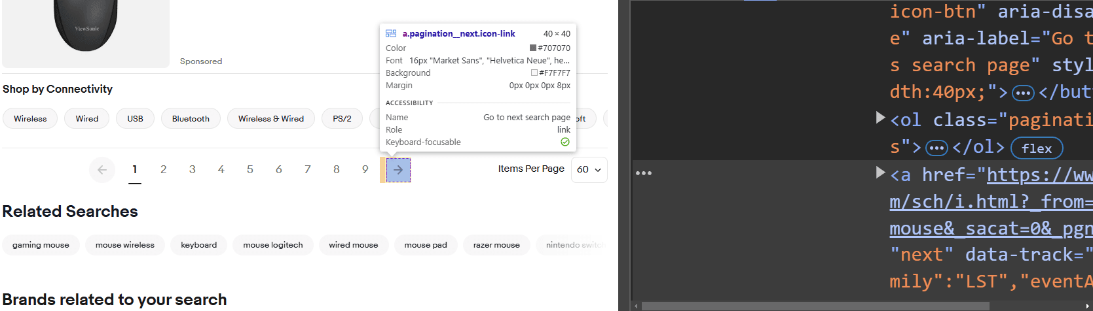This screenshot has height=311, width=1093.
Task: Click the Sponsored label
Action: point(201,61)
